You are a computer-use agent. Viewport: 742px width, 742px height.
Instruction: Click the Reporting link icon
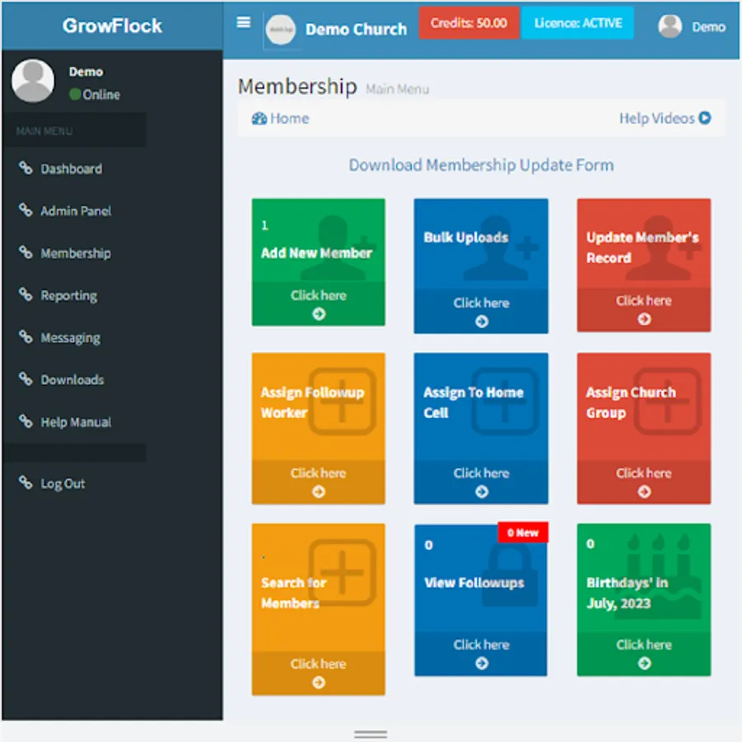point(26,295)
